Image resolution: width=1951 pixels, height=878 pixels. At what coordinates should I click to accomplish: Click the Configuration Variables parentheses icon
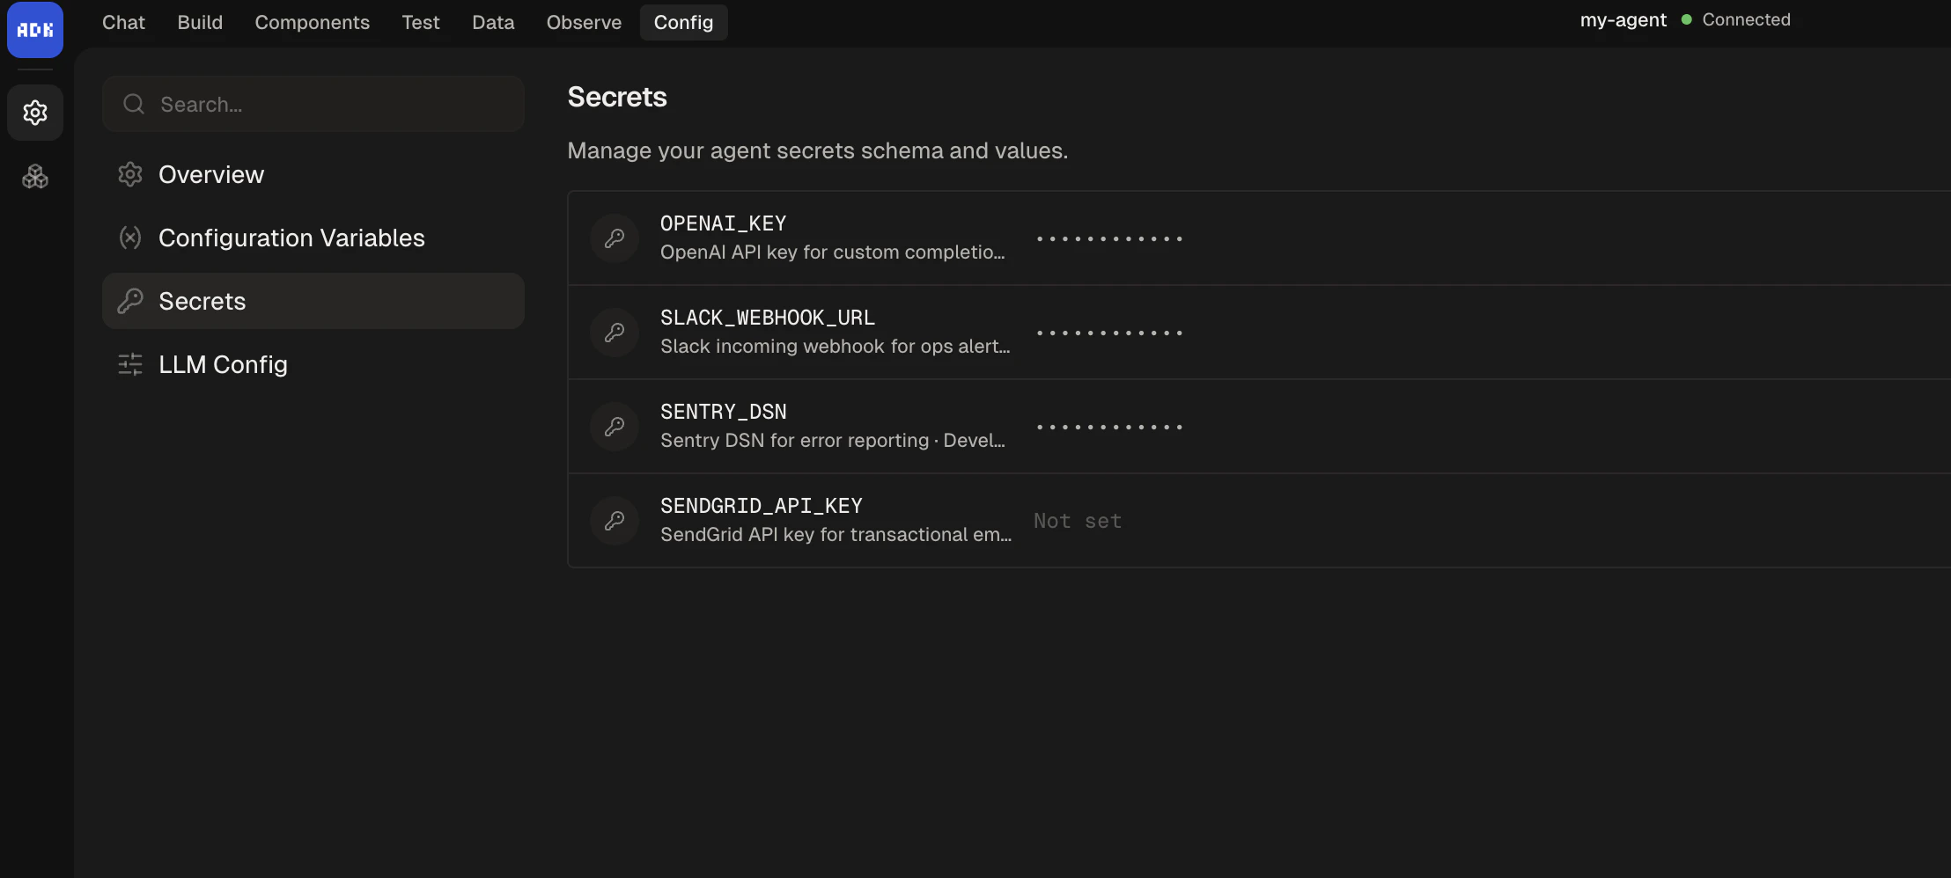click(x=129, y=237)
